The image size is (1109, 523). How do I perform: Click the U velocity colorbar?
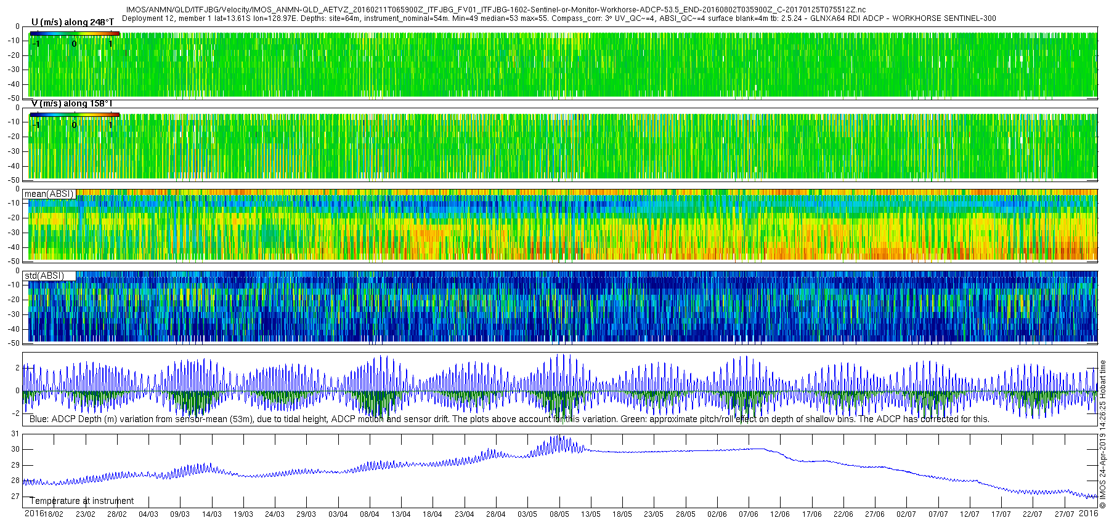point(75,33)
